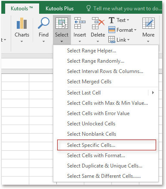Click the More label text
Image resolution: width=166 pixels, height=189 pixels.
[148, 35]
